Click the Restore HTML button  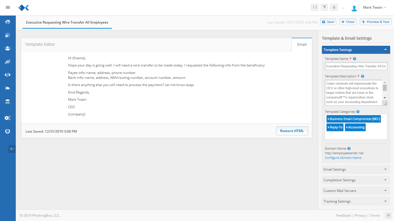[x=292, y=131]
